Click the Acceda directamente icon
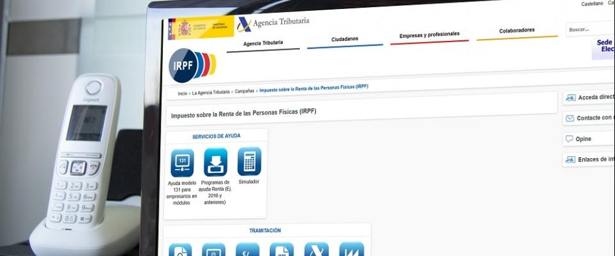615x256 pixels. 571,98
